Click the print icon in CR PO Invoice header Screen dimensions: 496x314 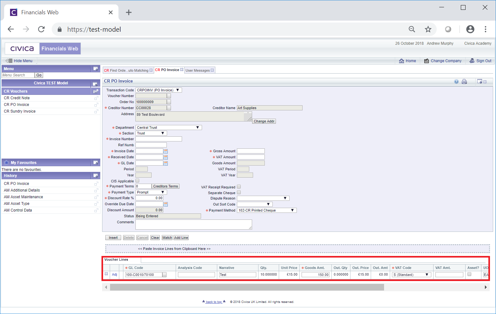tap(464, 82)
